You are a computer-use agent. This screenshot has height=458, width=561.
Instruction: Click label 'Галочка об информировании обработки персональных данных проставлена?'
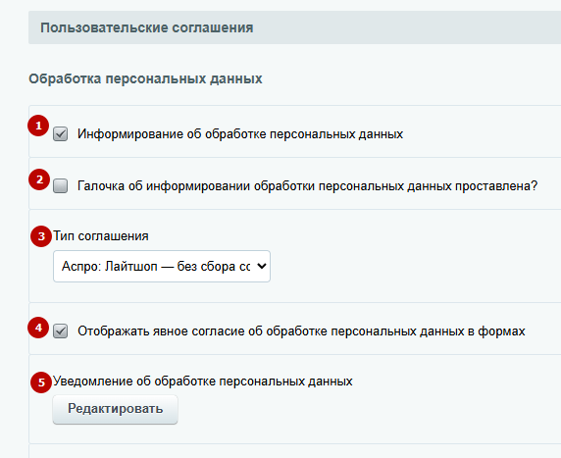pyautogui.click(x=307, y=186)
